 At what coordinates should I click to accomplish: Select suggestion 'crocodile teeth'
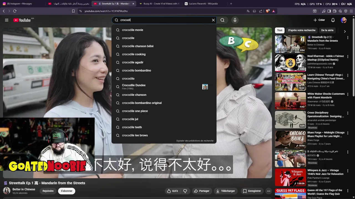(x=164, y=127)
